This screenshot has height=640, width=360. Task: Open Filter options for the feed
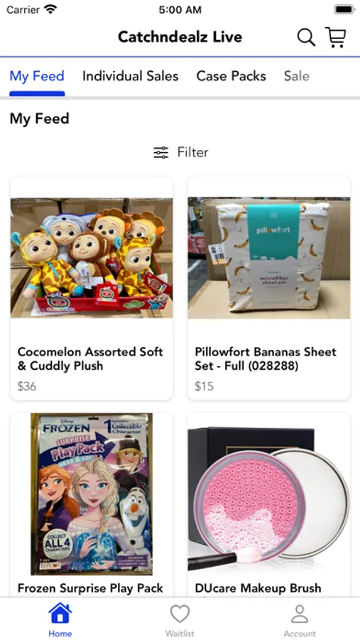coord(180,153)
